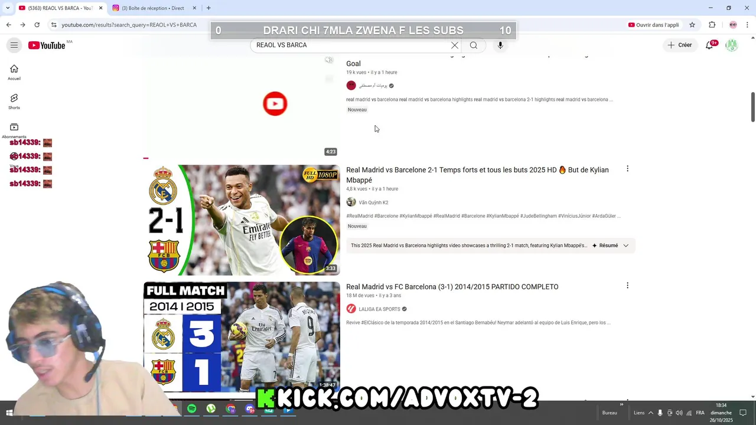
Task: Click the page vertical scrollbar thumb
Action: click(x=752, y=107)
